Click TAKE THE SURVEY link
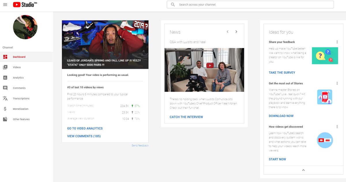The image size is (346, 182). click(x=282, y=73)
